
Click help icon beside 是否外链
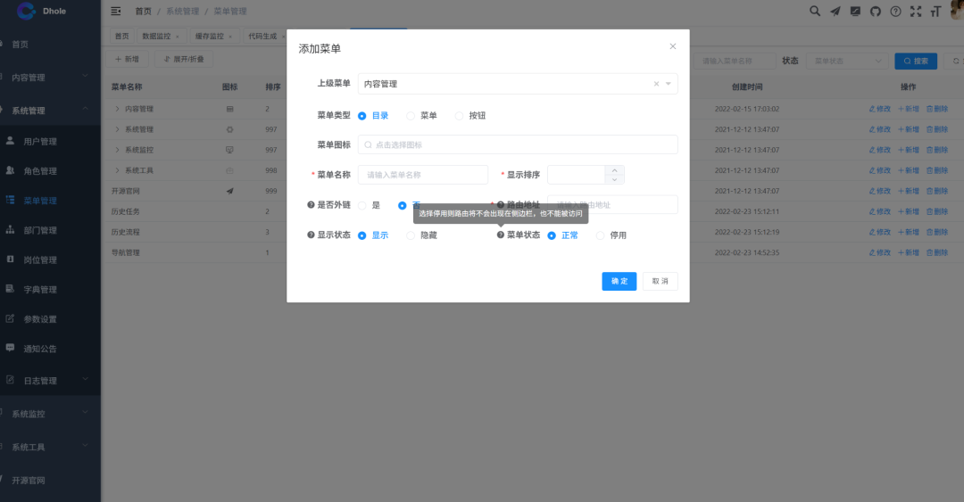[x=311, y=204]
